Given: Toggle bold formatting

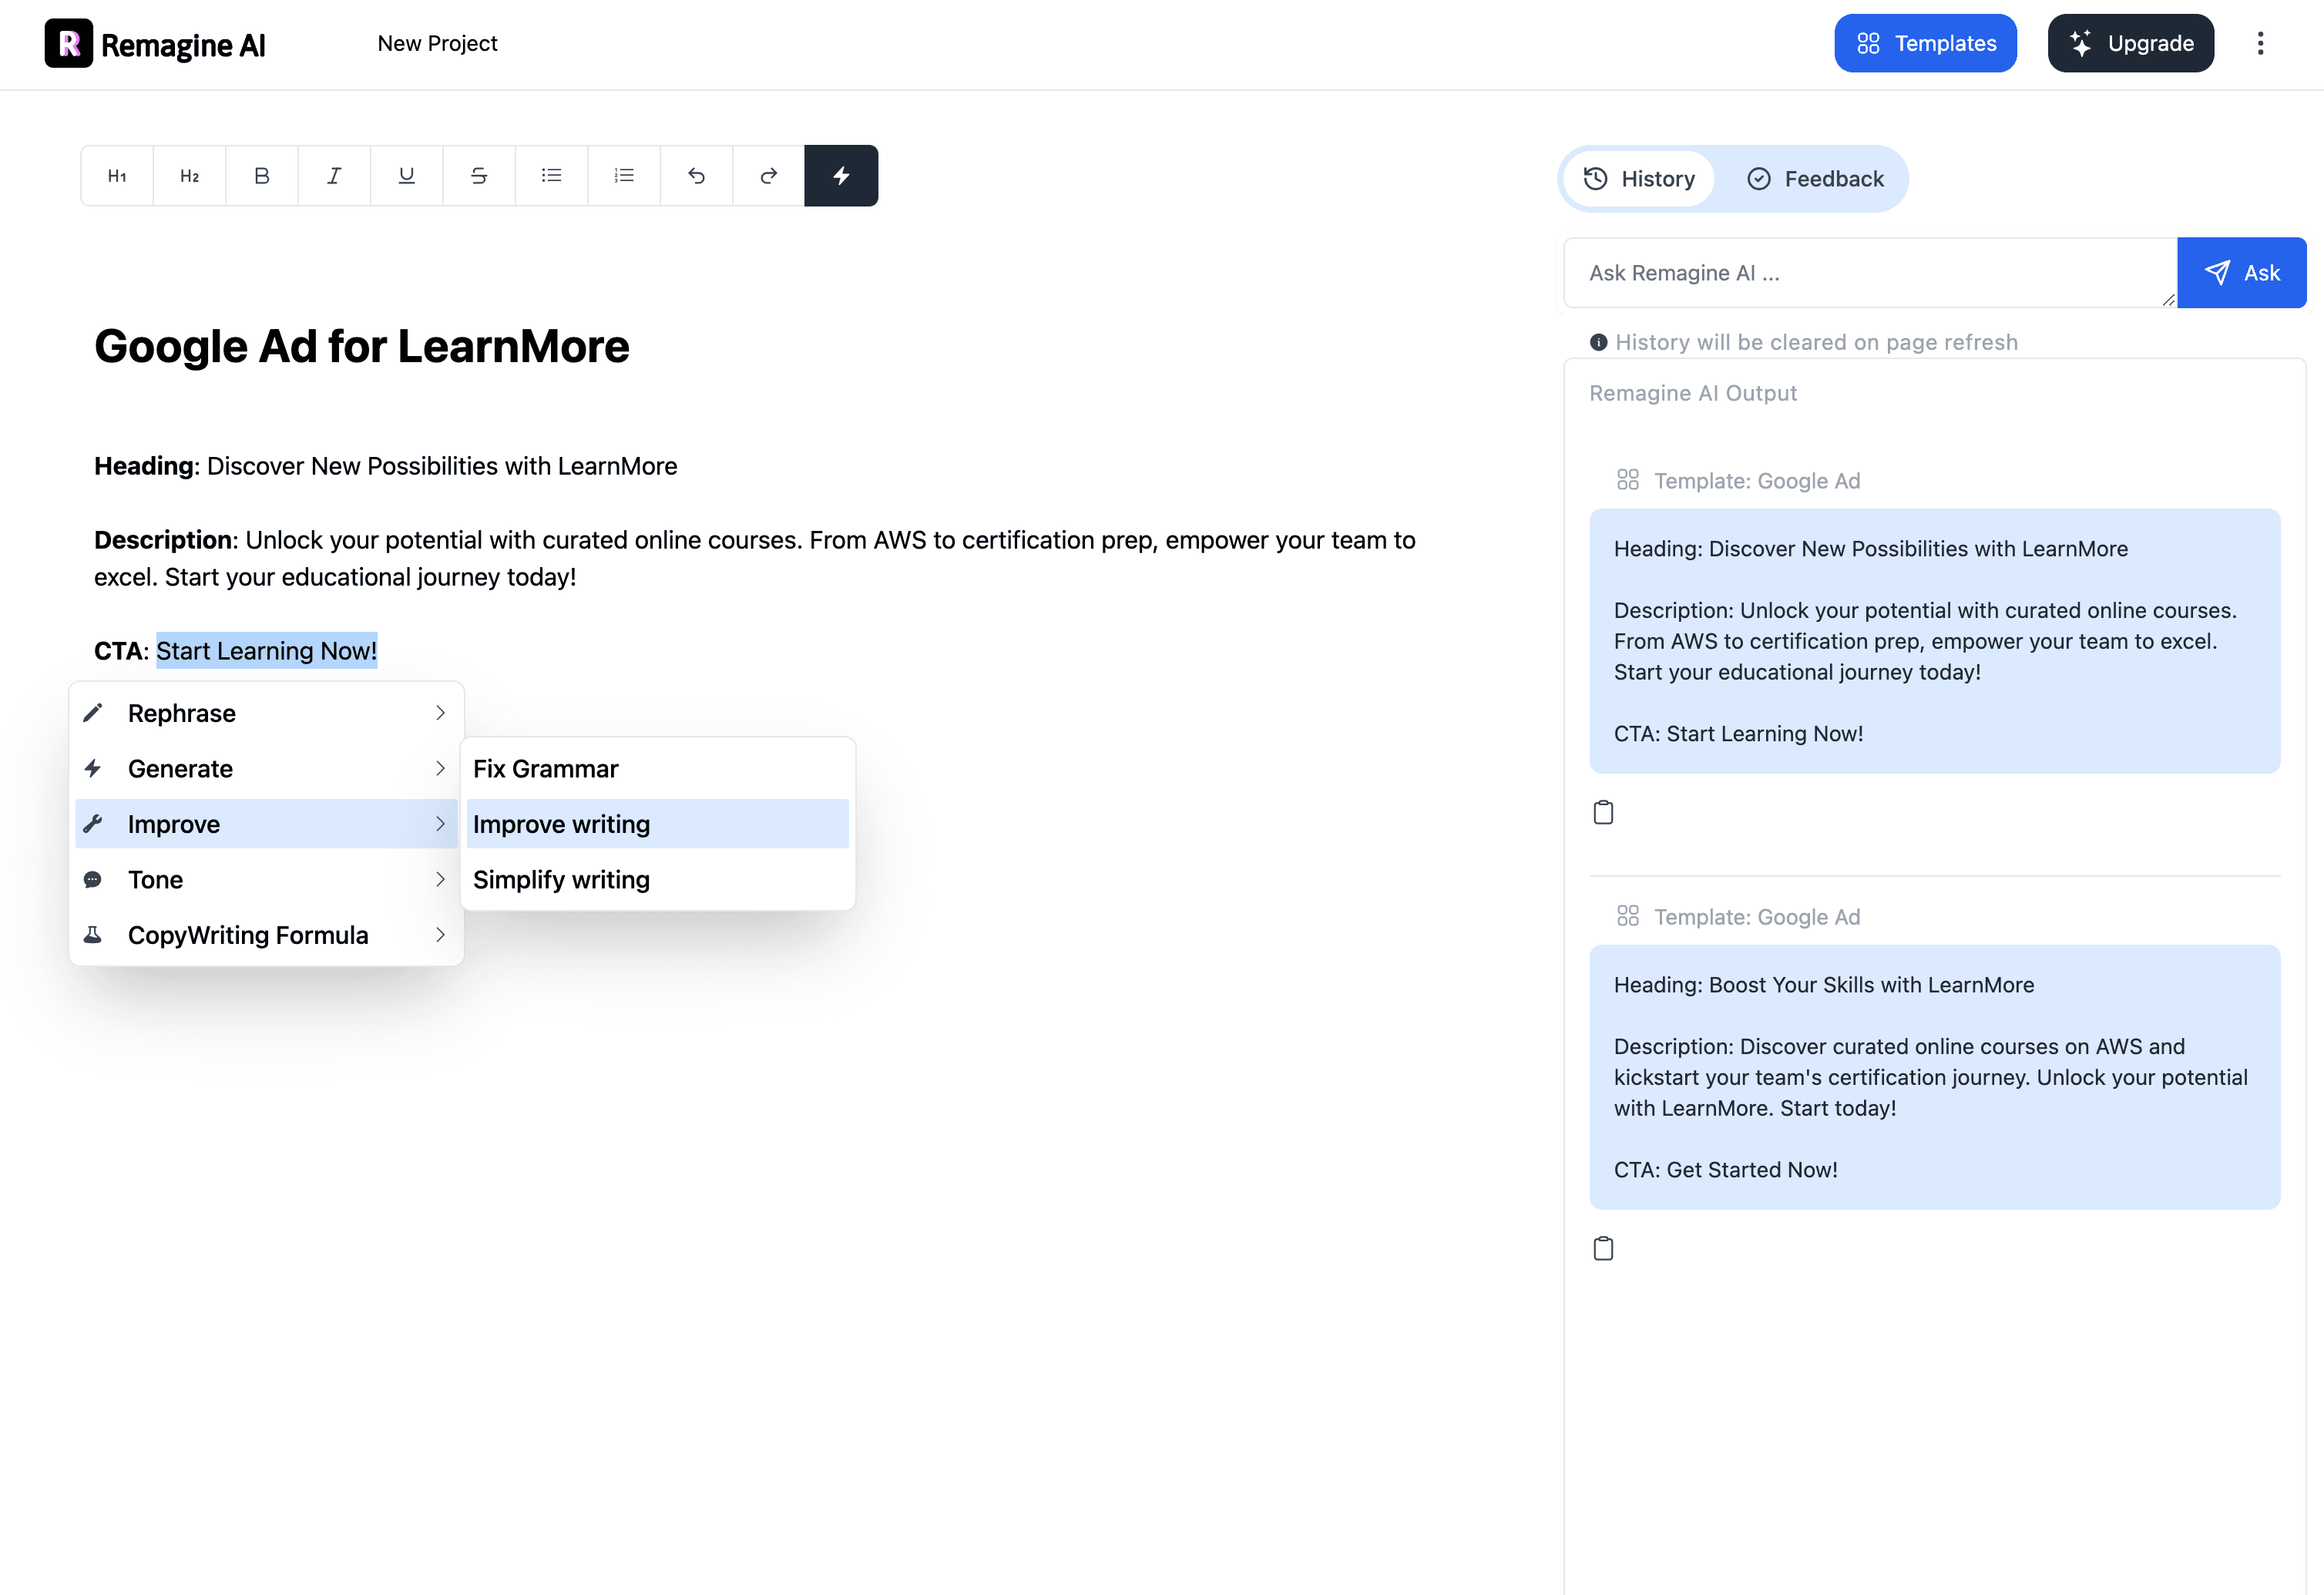Looking at the screenshot, I should (x=262, y=176).
